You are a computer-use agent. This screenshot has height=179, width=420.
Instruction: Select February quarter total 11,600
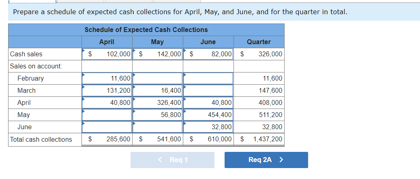coord(259,79)
